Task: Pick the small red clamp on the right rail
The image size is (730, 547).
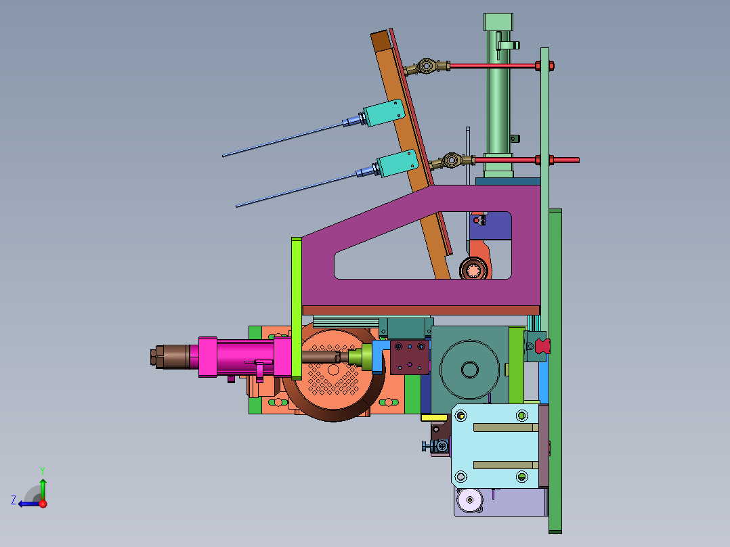Action: (543, 347)
